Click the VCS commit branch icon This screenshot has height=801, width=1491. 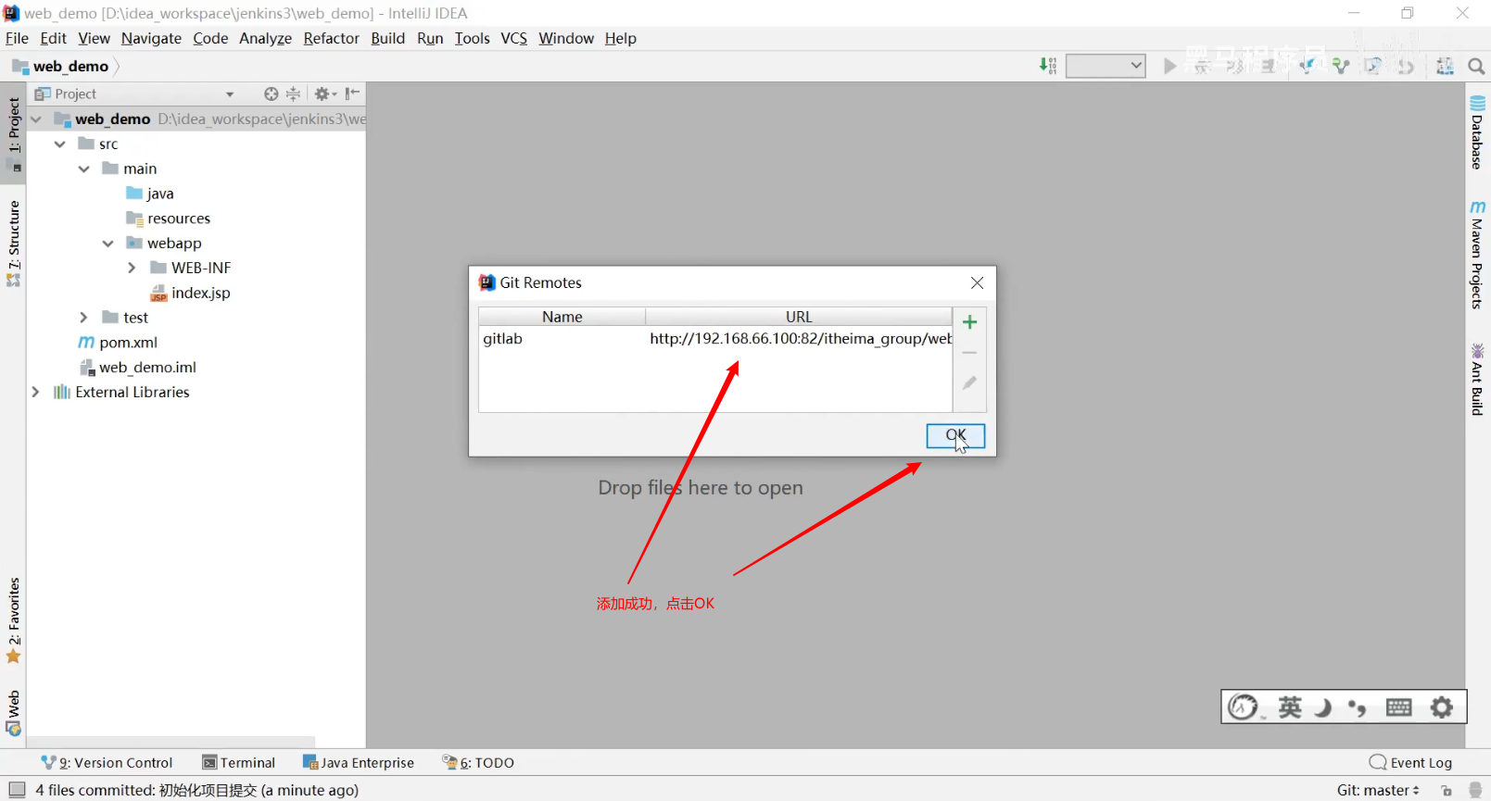(1341, 66)
